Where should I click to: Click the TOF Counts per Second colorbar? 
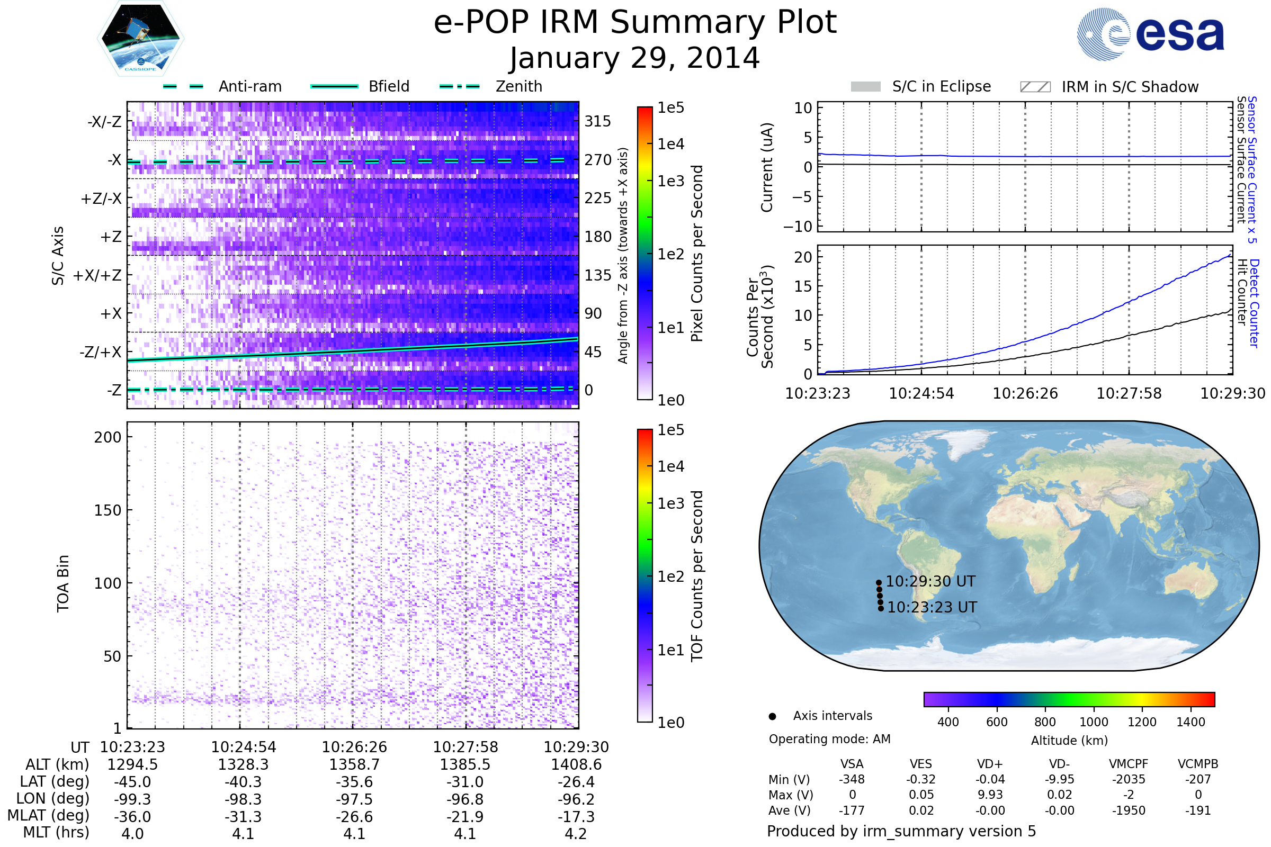click(x=645, y=576)
